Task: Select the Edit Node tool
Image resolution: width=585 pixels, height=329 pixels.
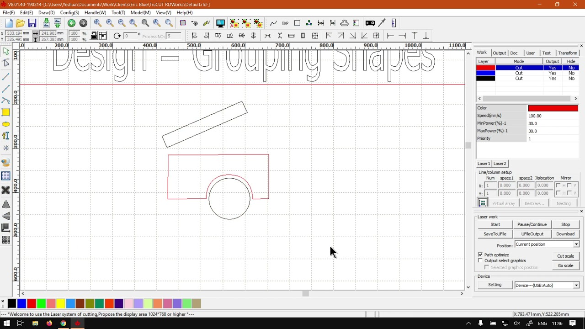Action: 6,63
